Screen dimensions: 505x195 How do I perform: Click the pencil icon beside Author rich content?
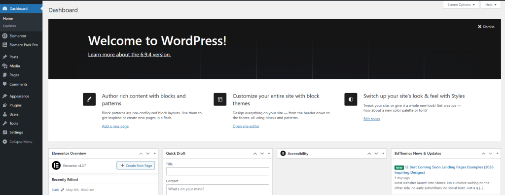[89, 99]
